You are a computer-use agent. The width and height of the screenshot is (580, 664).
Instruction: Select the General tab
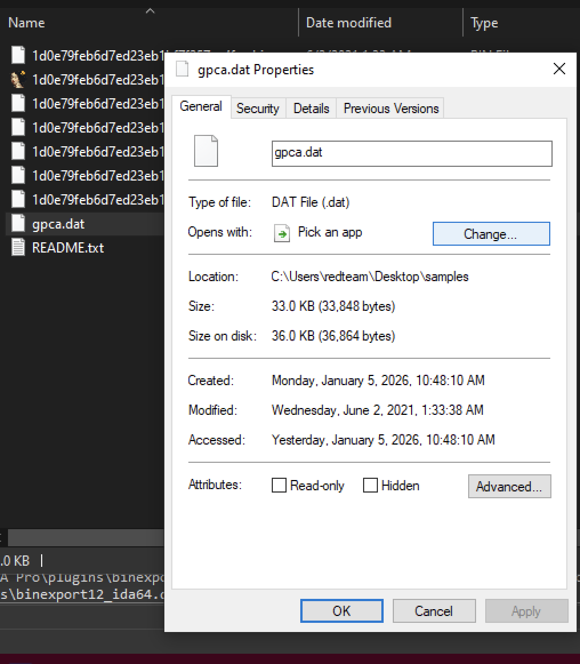201,106
